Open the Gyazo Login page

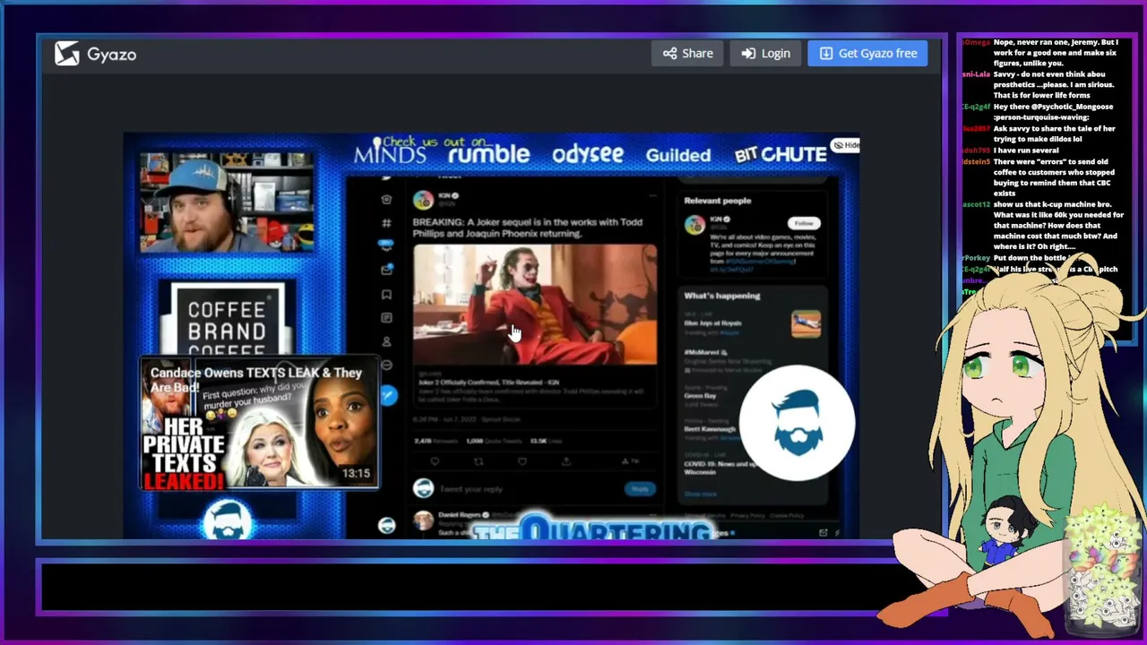(x=765, y=53)
